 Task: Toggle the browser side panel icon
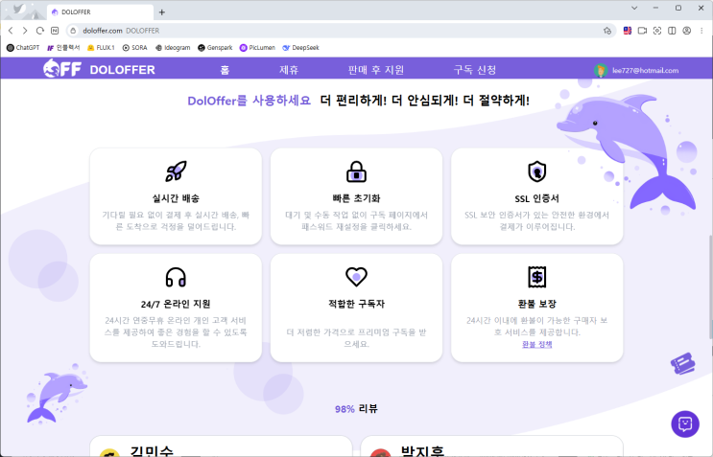click(672, 31)
